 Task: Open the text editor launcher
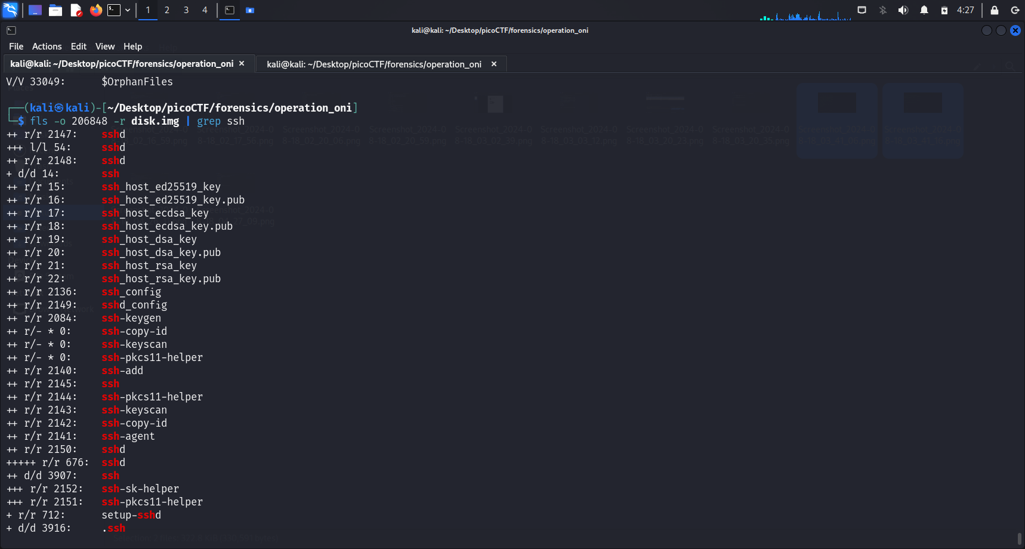pyautogui.click(x=76, y=10)
